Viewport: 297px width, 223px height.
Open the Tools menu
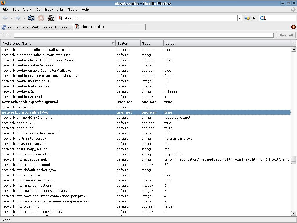73,10
